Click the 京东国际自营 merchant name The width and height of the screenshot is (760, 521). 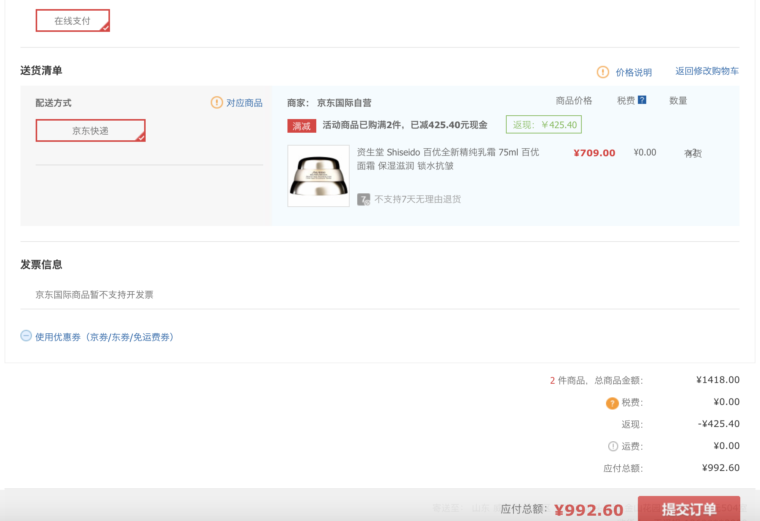344,103
